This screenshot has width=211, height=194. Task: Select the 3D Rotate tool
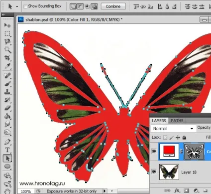click(x=7, y=176)
